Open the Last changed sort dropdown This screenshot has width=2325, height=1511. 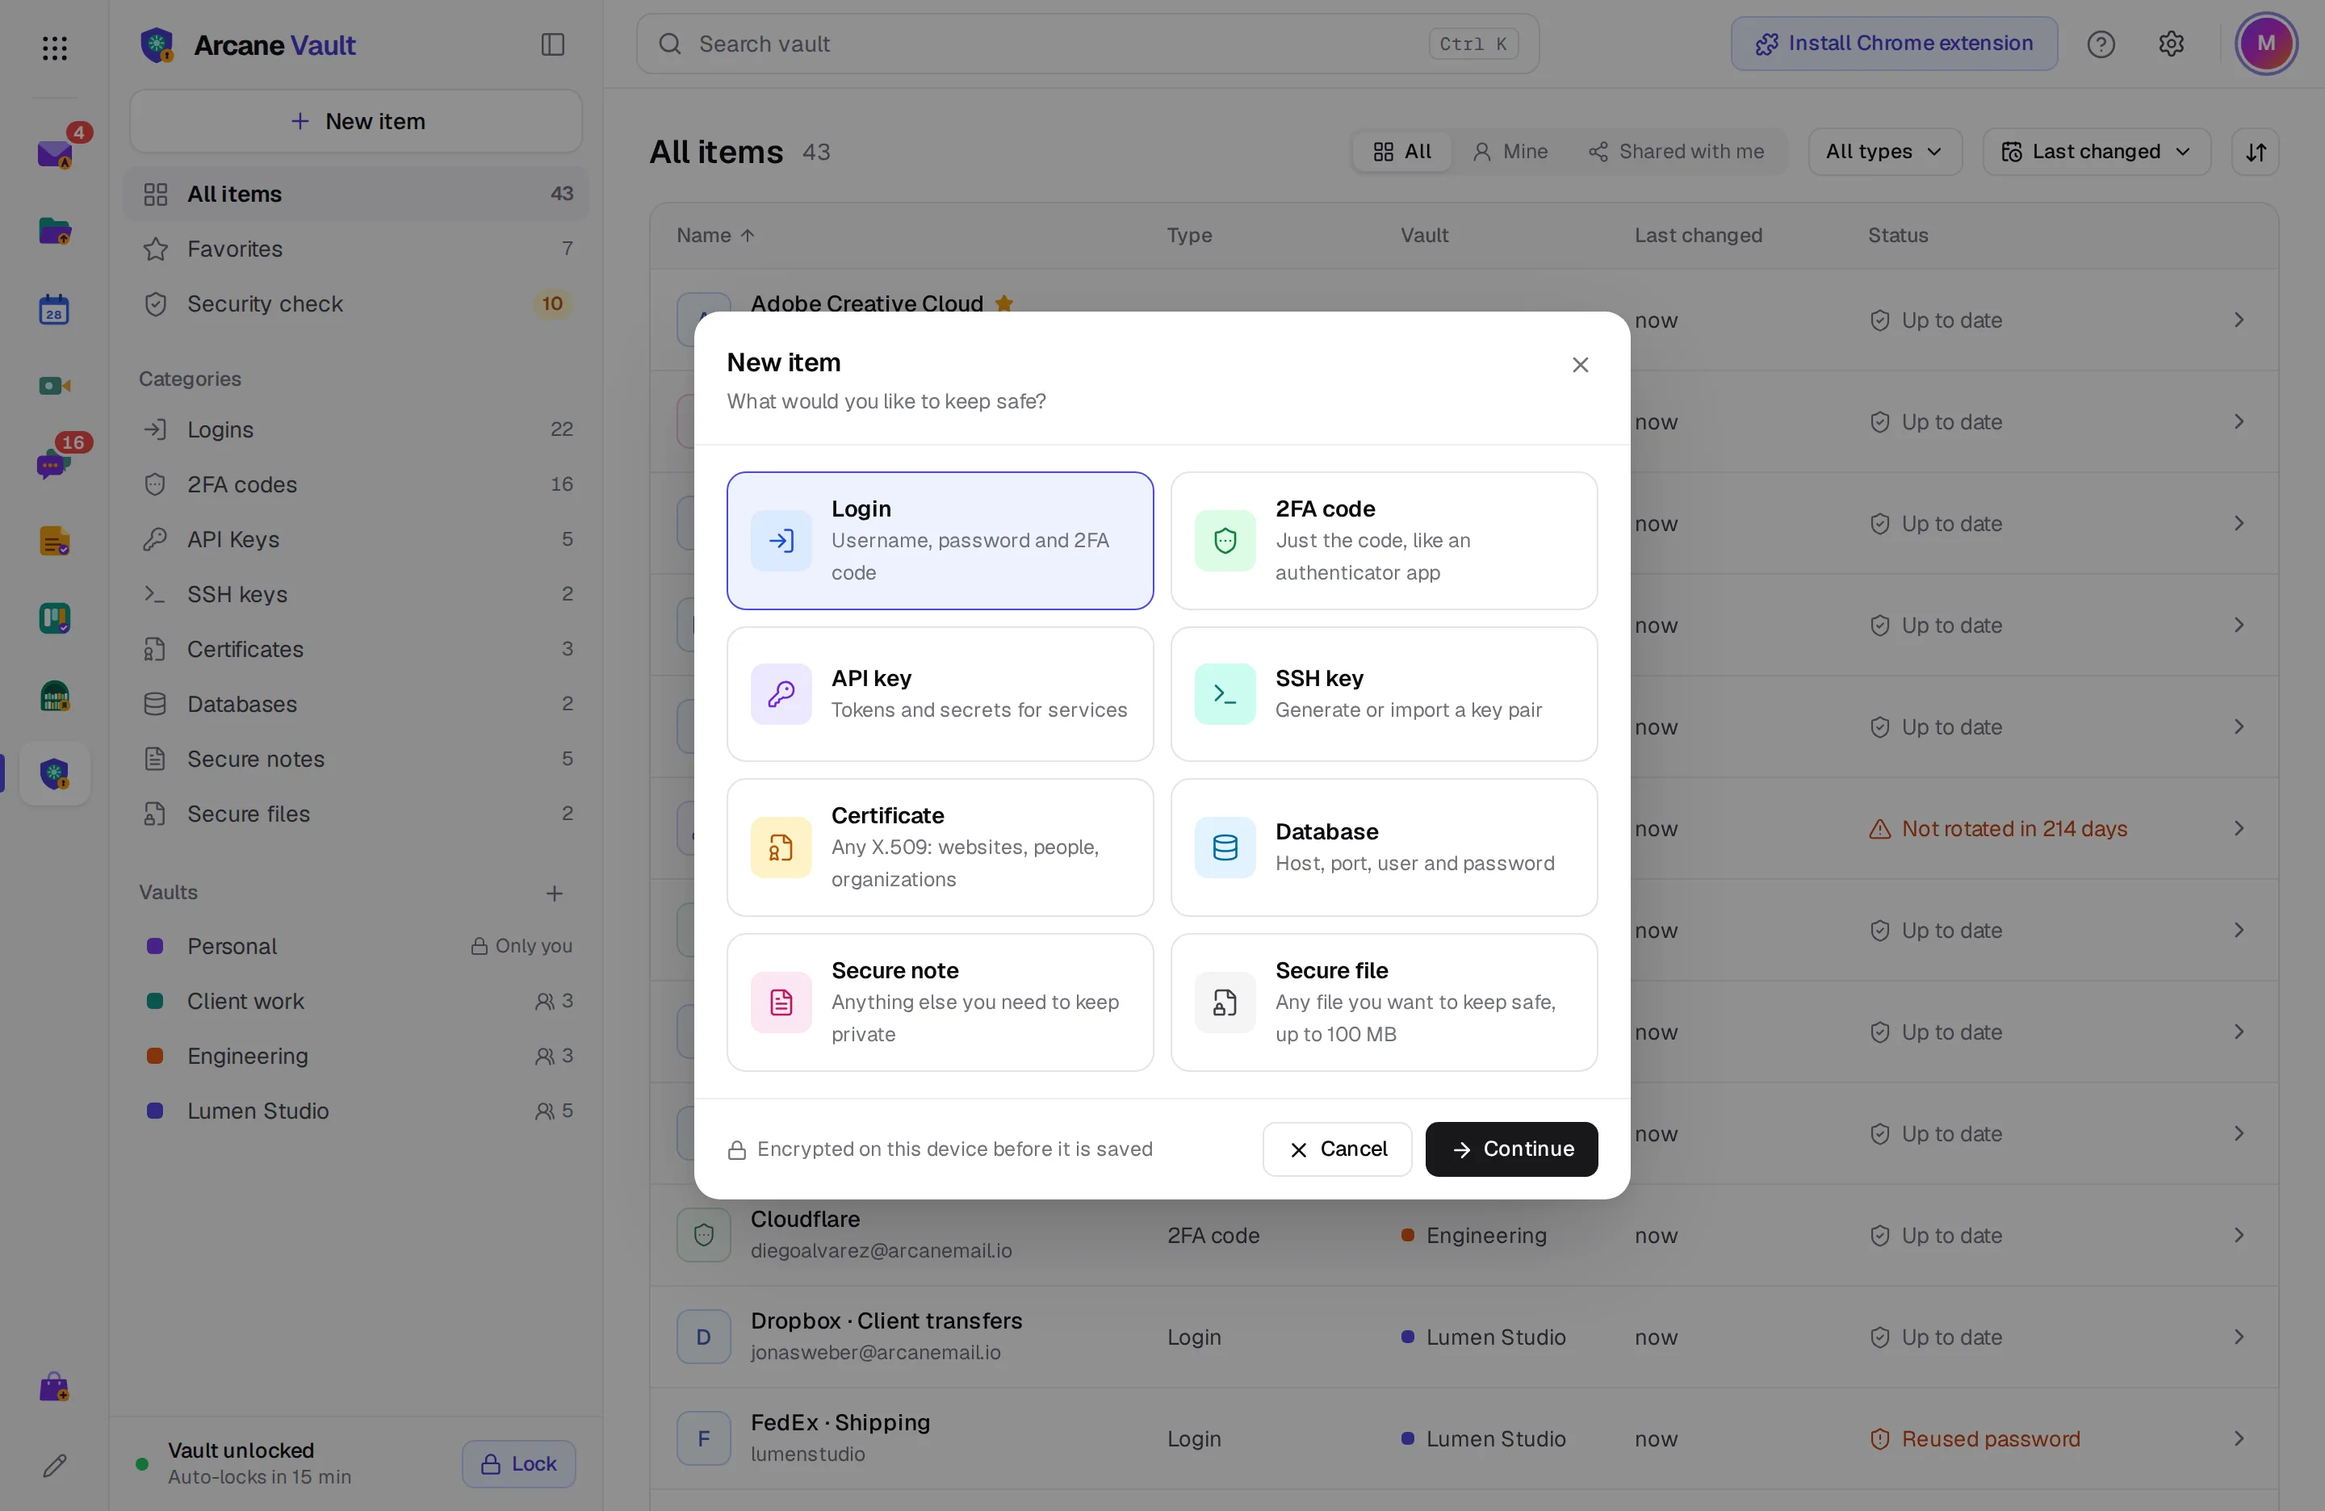[x=2097, y=152]
